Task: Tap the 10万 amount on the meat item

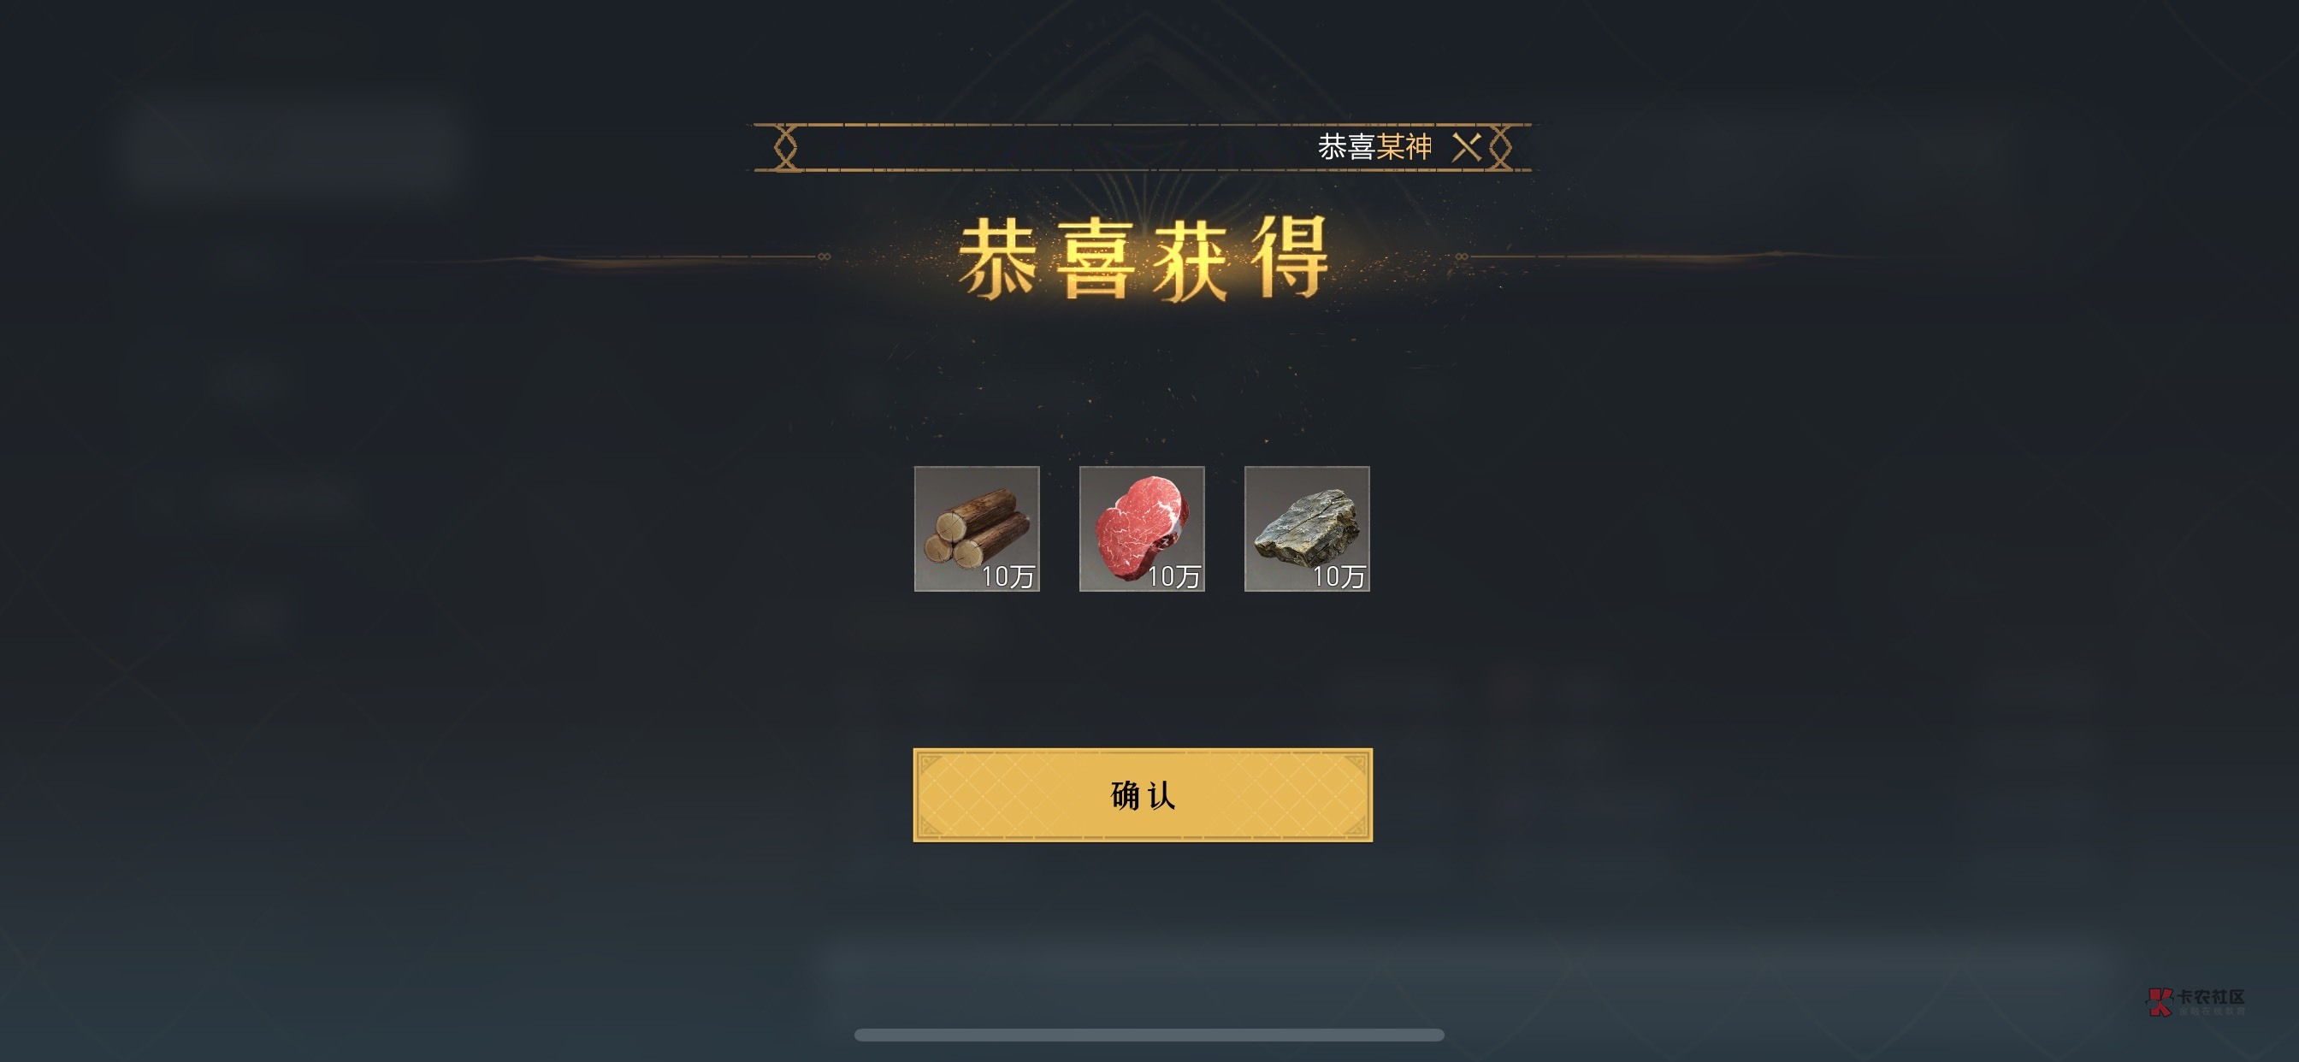Action: click(1173, 576)
